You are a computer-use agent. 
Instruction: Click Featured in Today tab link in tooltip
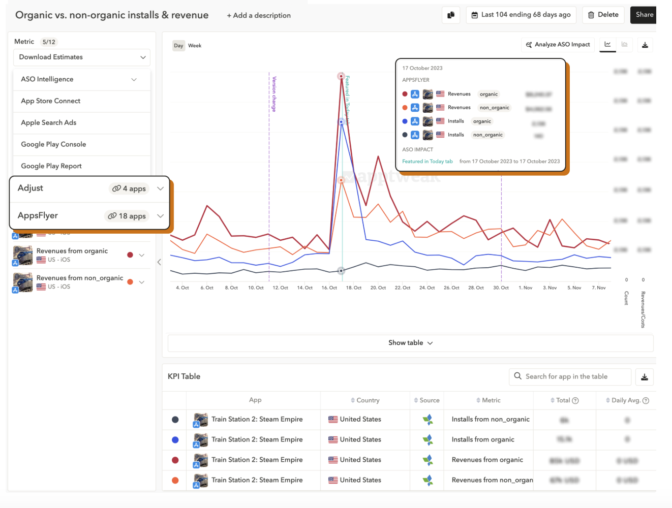(427, 162)
